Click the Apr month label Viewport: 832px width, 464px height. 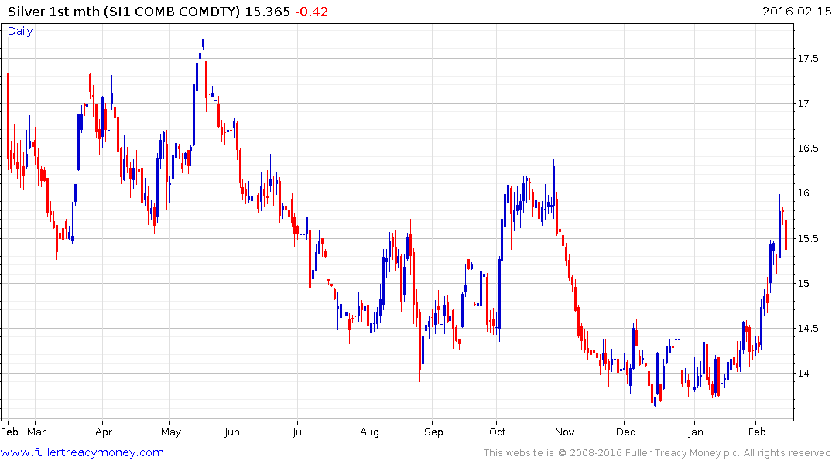tap(104, 433)
